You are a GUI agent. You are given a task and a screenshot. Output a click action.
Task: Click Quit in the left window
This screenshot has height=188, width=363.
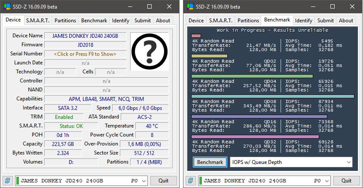pos(163,181)
